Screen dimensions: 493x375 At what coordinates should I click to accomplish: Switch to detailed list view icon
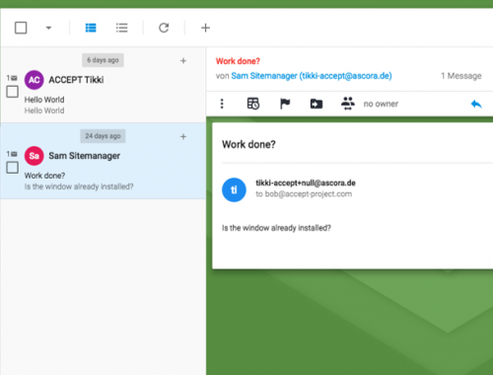click(91, 28)
